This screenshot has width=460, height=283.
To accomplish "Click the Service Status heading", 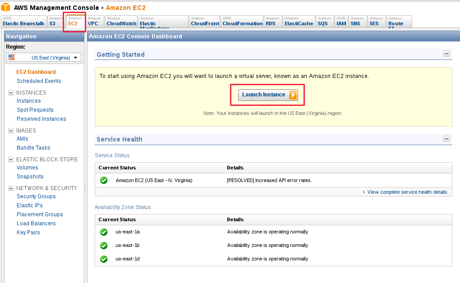I will 112,155.
